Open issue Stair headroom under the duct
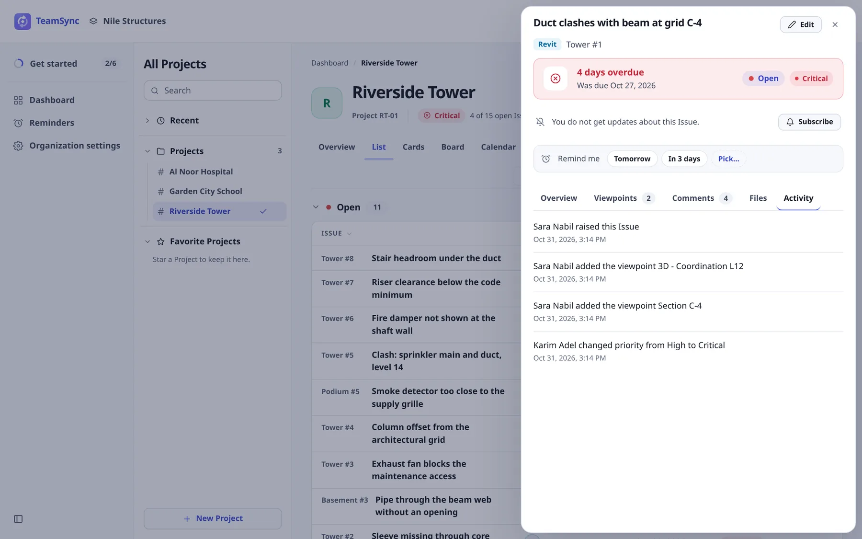The width and height of the screenshot is (862, 539). [436, 258]
